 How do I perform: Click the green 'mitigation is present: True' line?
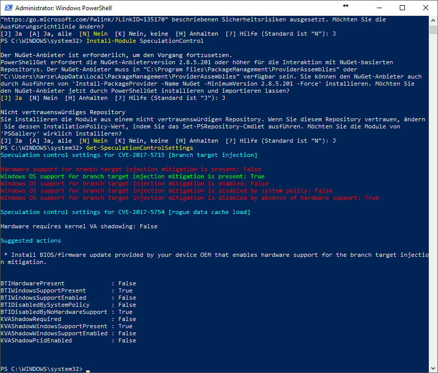click(x=133, y=176)
